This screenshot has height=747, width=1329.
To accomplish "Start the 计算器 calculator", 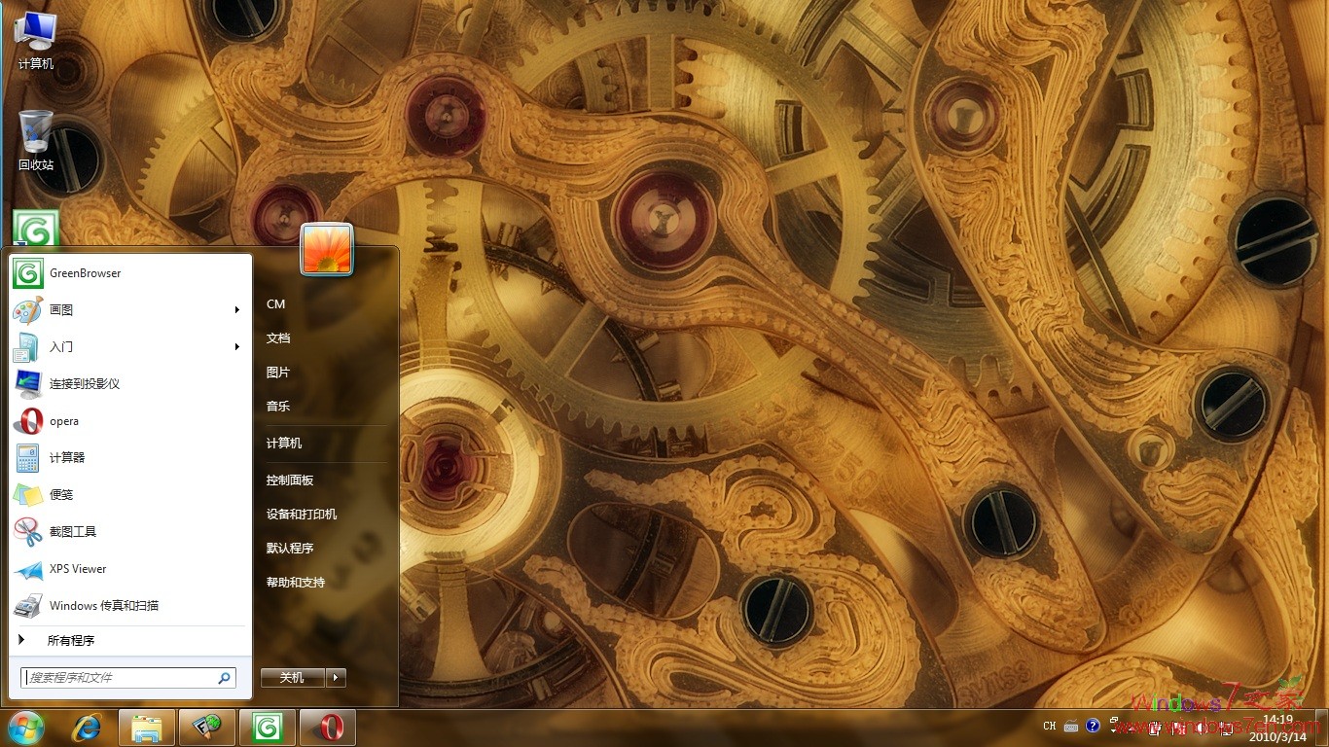I will (70, 457).
